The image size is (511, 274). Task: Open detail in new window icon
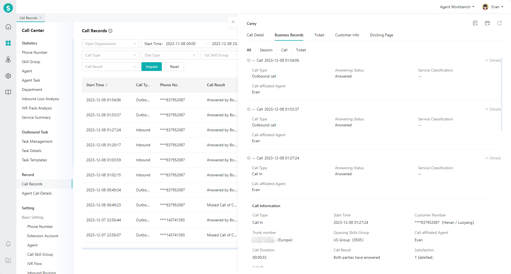500,23
